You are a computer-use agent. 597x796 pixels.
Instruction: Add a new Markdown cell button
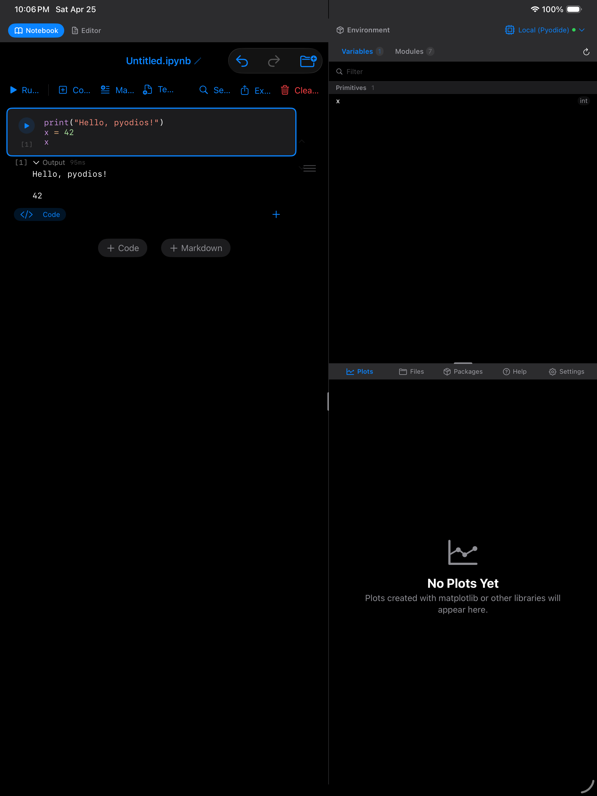pos(196,248)
